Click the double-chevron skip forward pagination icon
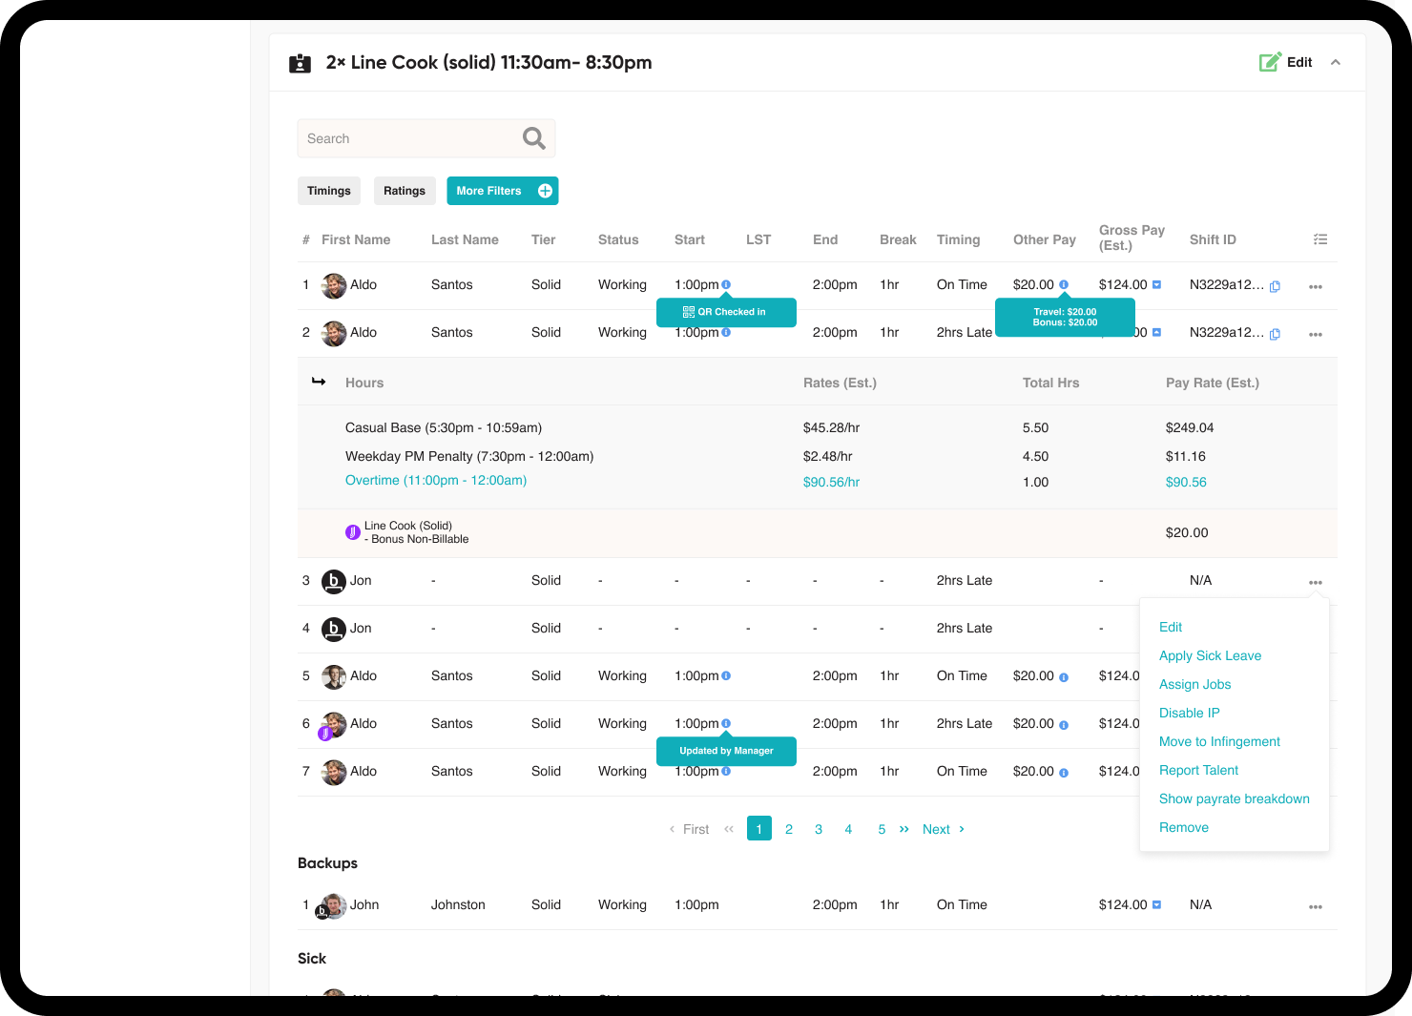Viewport: 1412px width, 1016px height. pyautogui.click(x=904, y=829)
